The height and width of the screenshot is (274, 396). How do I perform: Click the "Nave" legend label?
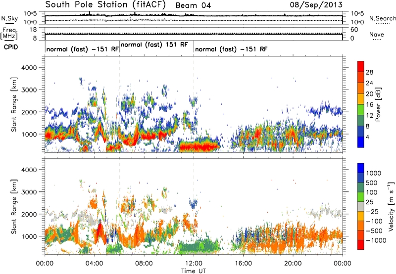pos(377,35)
